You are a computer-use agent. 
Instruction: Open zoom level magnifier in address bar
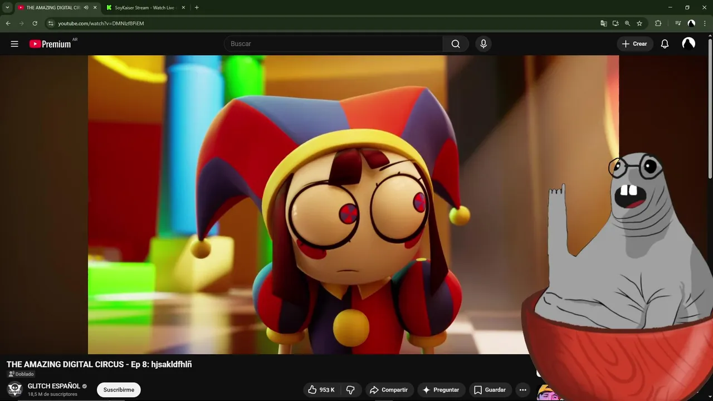(627, 23)
